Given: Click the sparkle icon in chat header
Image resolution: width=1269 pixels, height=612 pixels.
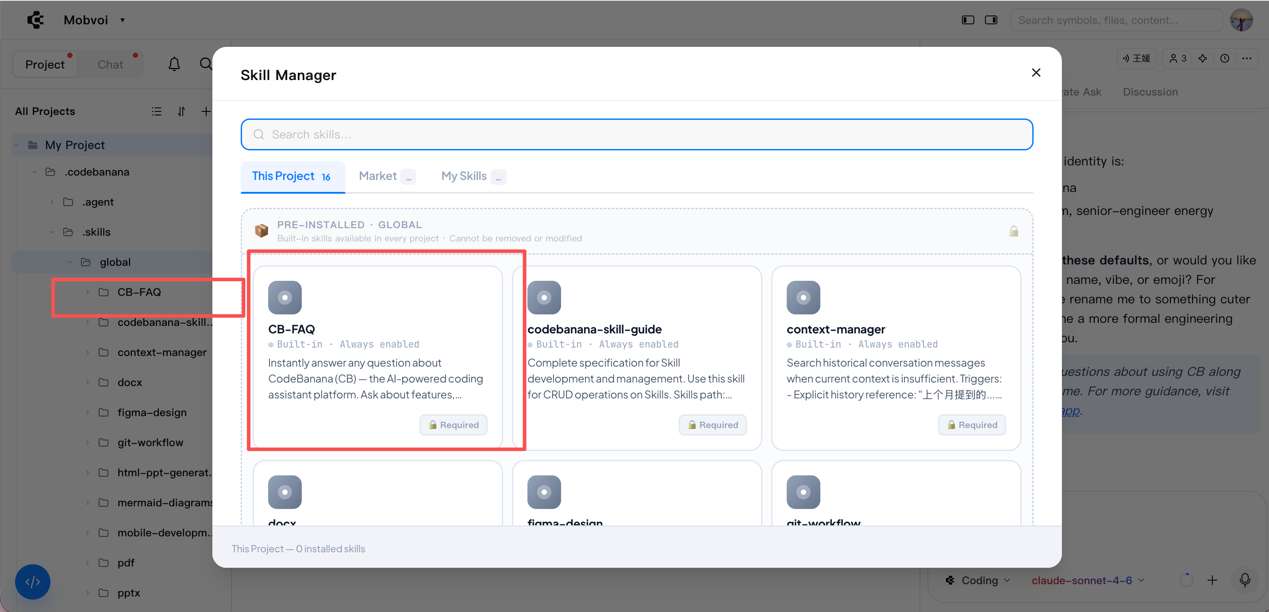Looking at the screenshot, I should click(x=1203, y=58).
